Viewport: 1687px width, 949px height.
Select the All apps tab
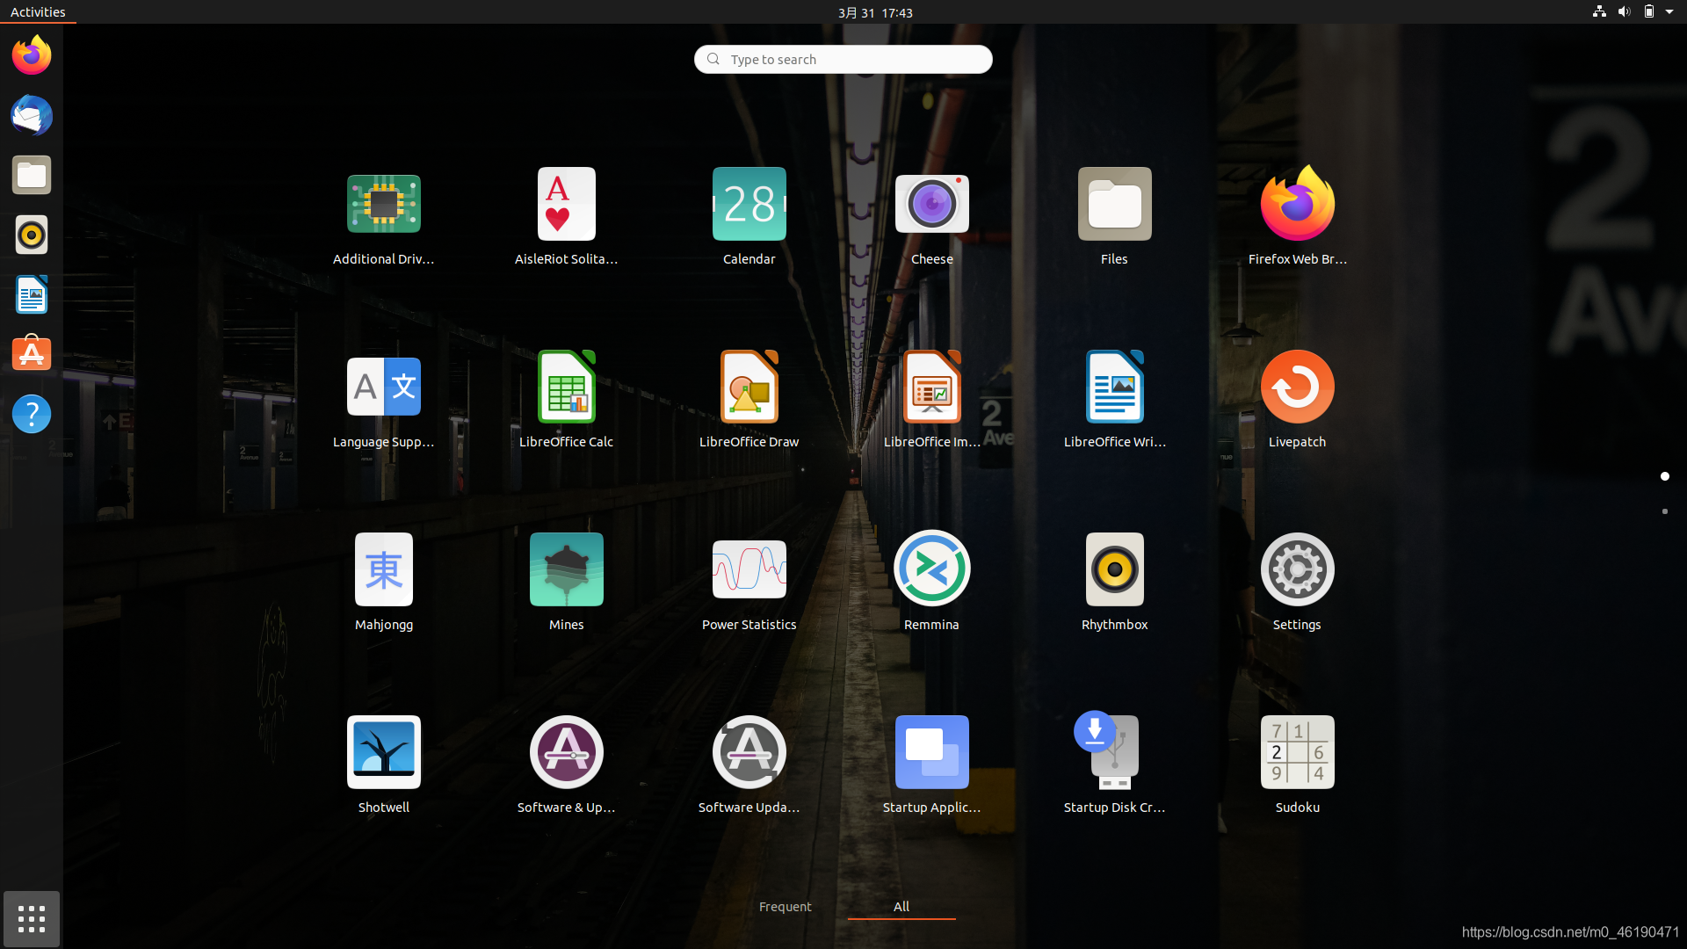coord(901,907)
